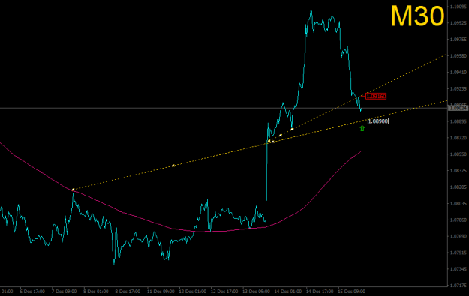
Task: Click the 8 Dec 01:00 time label
Action: [x=96, y=292]
